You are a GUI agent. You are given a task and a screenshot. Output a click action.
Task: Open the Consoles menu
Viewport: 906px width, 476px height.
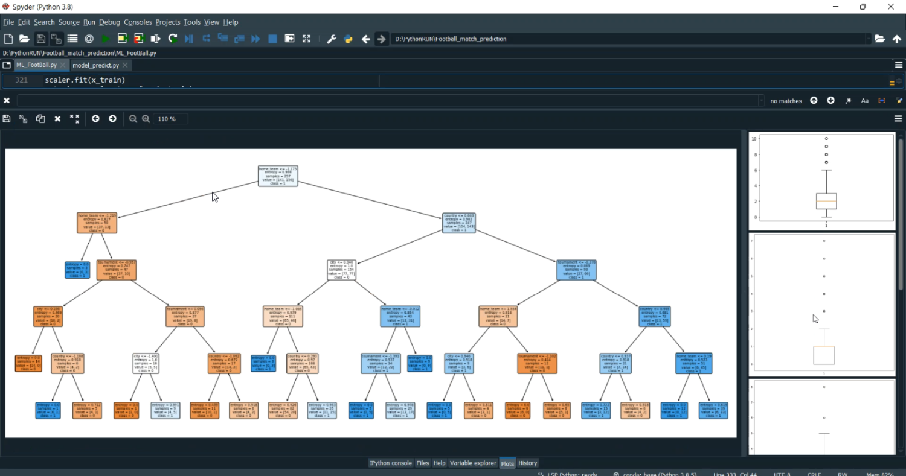coord(138,22)
